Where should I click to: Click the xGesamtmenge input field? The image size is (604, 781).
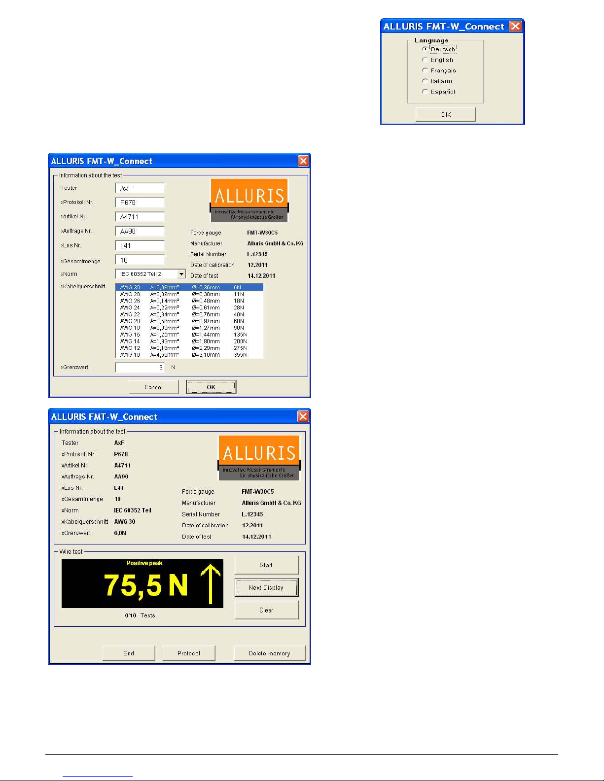coord(140,260)
